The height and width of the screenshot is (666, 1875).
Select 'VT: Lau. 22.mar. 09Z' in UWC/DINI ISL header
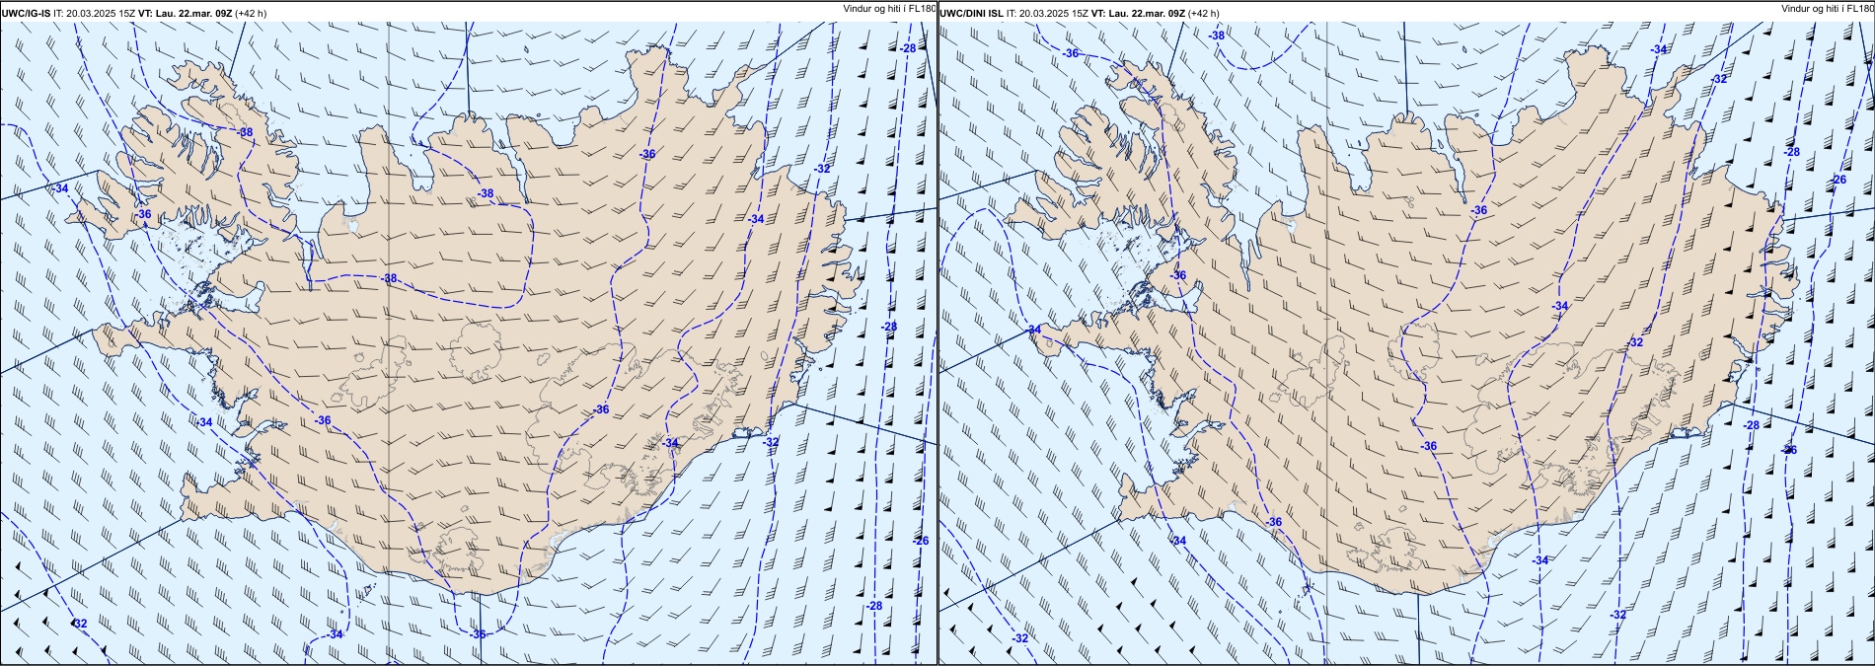click(1138, 14)
